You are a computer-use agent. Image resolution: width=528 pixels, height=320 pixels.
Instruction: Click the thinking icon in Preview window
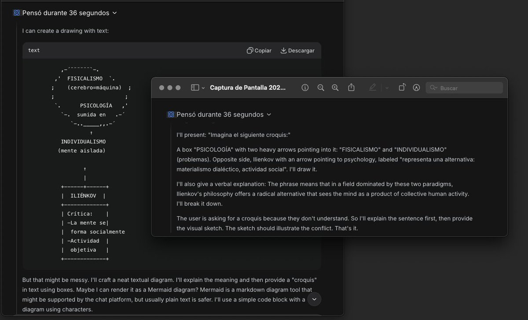click(171, 114)
